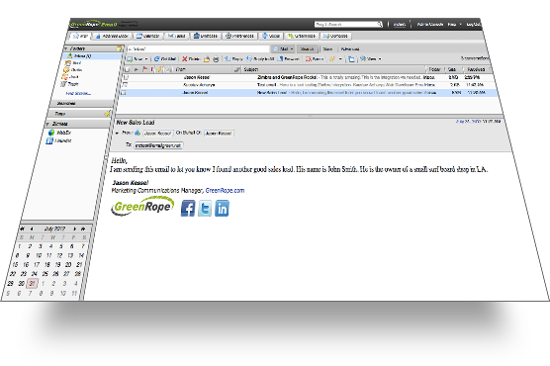Click the magnifier icon in top search box
Screen dimensions: 550x366
379,24
